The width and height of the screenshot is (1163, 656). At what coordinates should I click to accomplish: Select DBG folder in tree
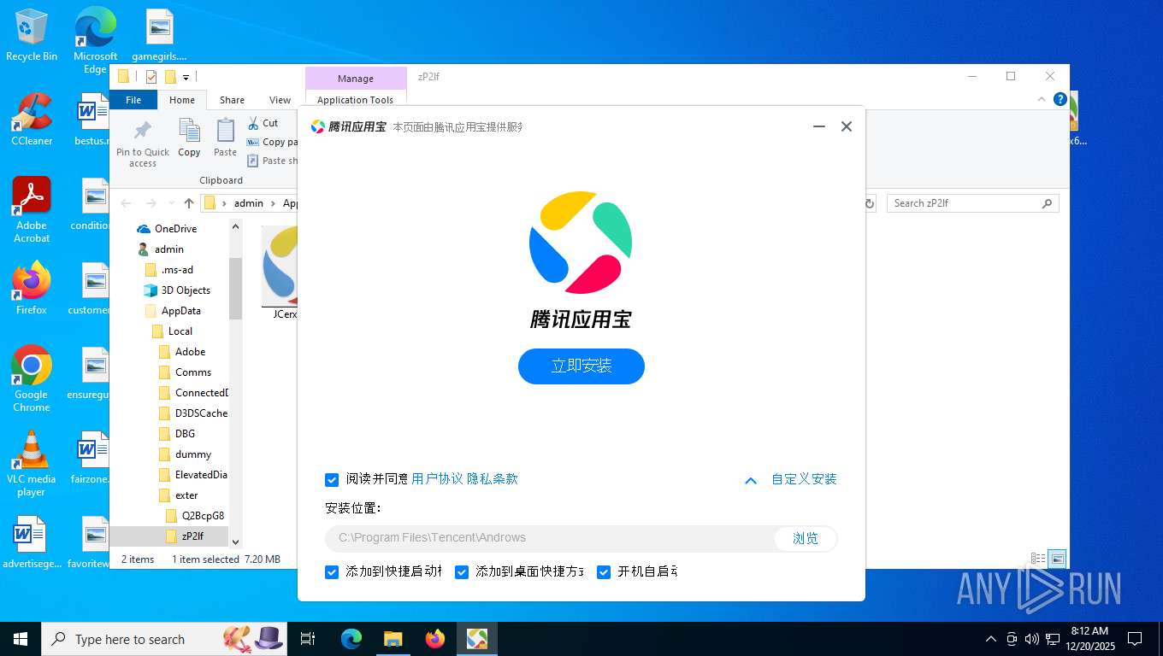coord(185,434)
